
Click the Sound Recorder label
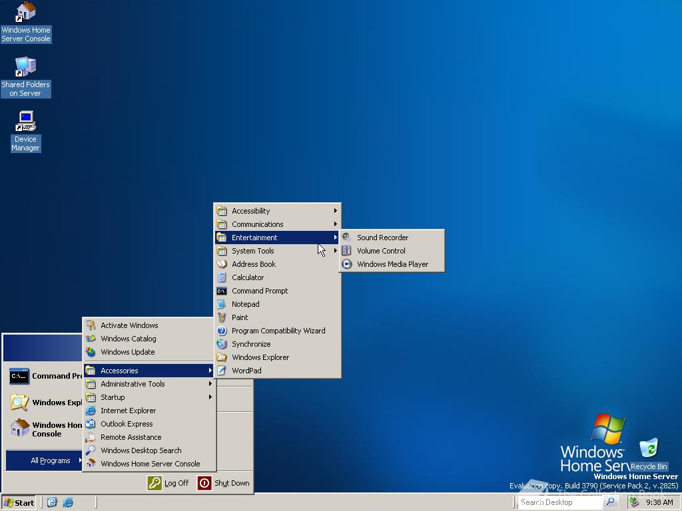(383, 238)
